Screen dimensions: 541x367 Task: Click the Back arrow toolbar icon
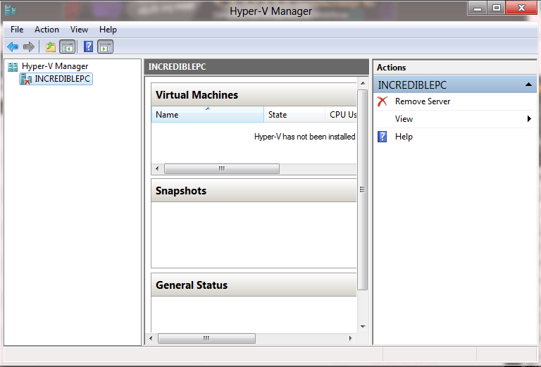13,46
